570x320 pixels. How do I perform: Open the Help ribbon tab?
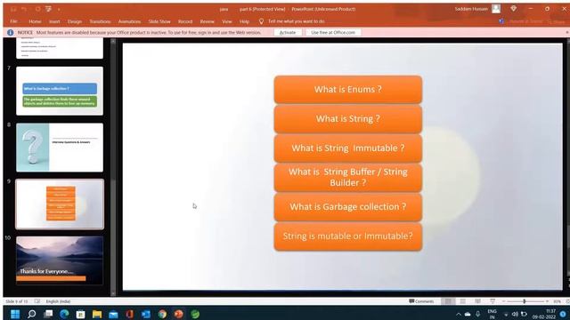(244, 21)
